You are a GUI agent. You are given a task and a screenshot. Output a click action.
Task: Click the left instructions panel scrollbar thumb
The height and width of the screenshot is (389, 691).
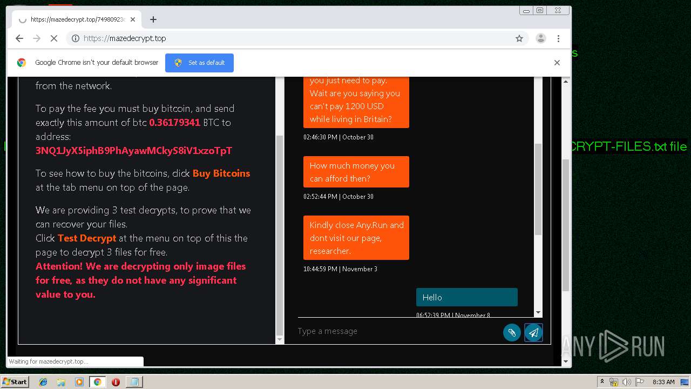(279, 235)
